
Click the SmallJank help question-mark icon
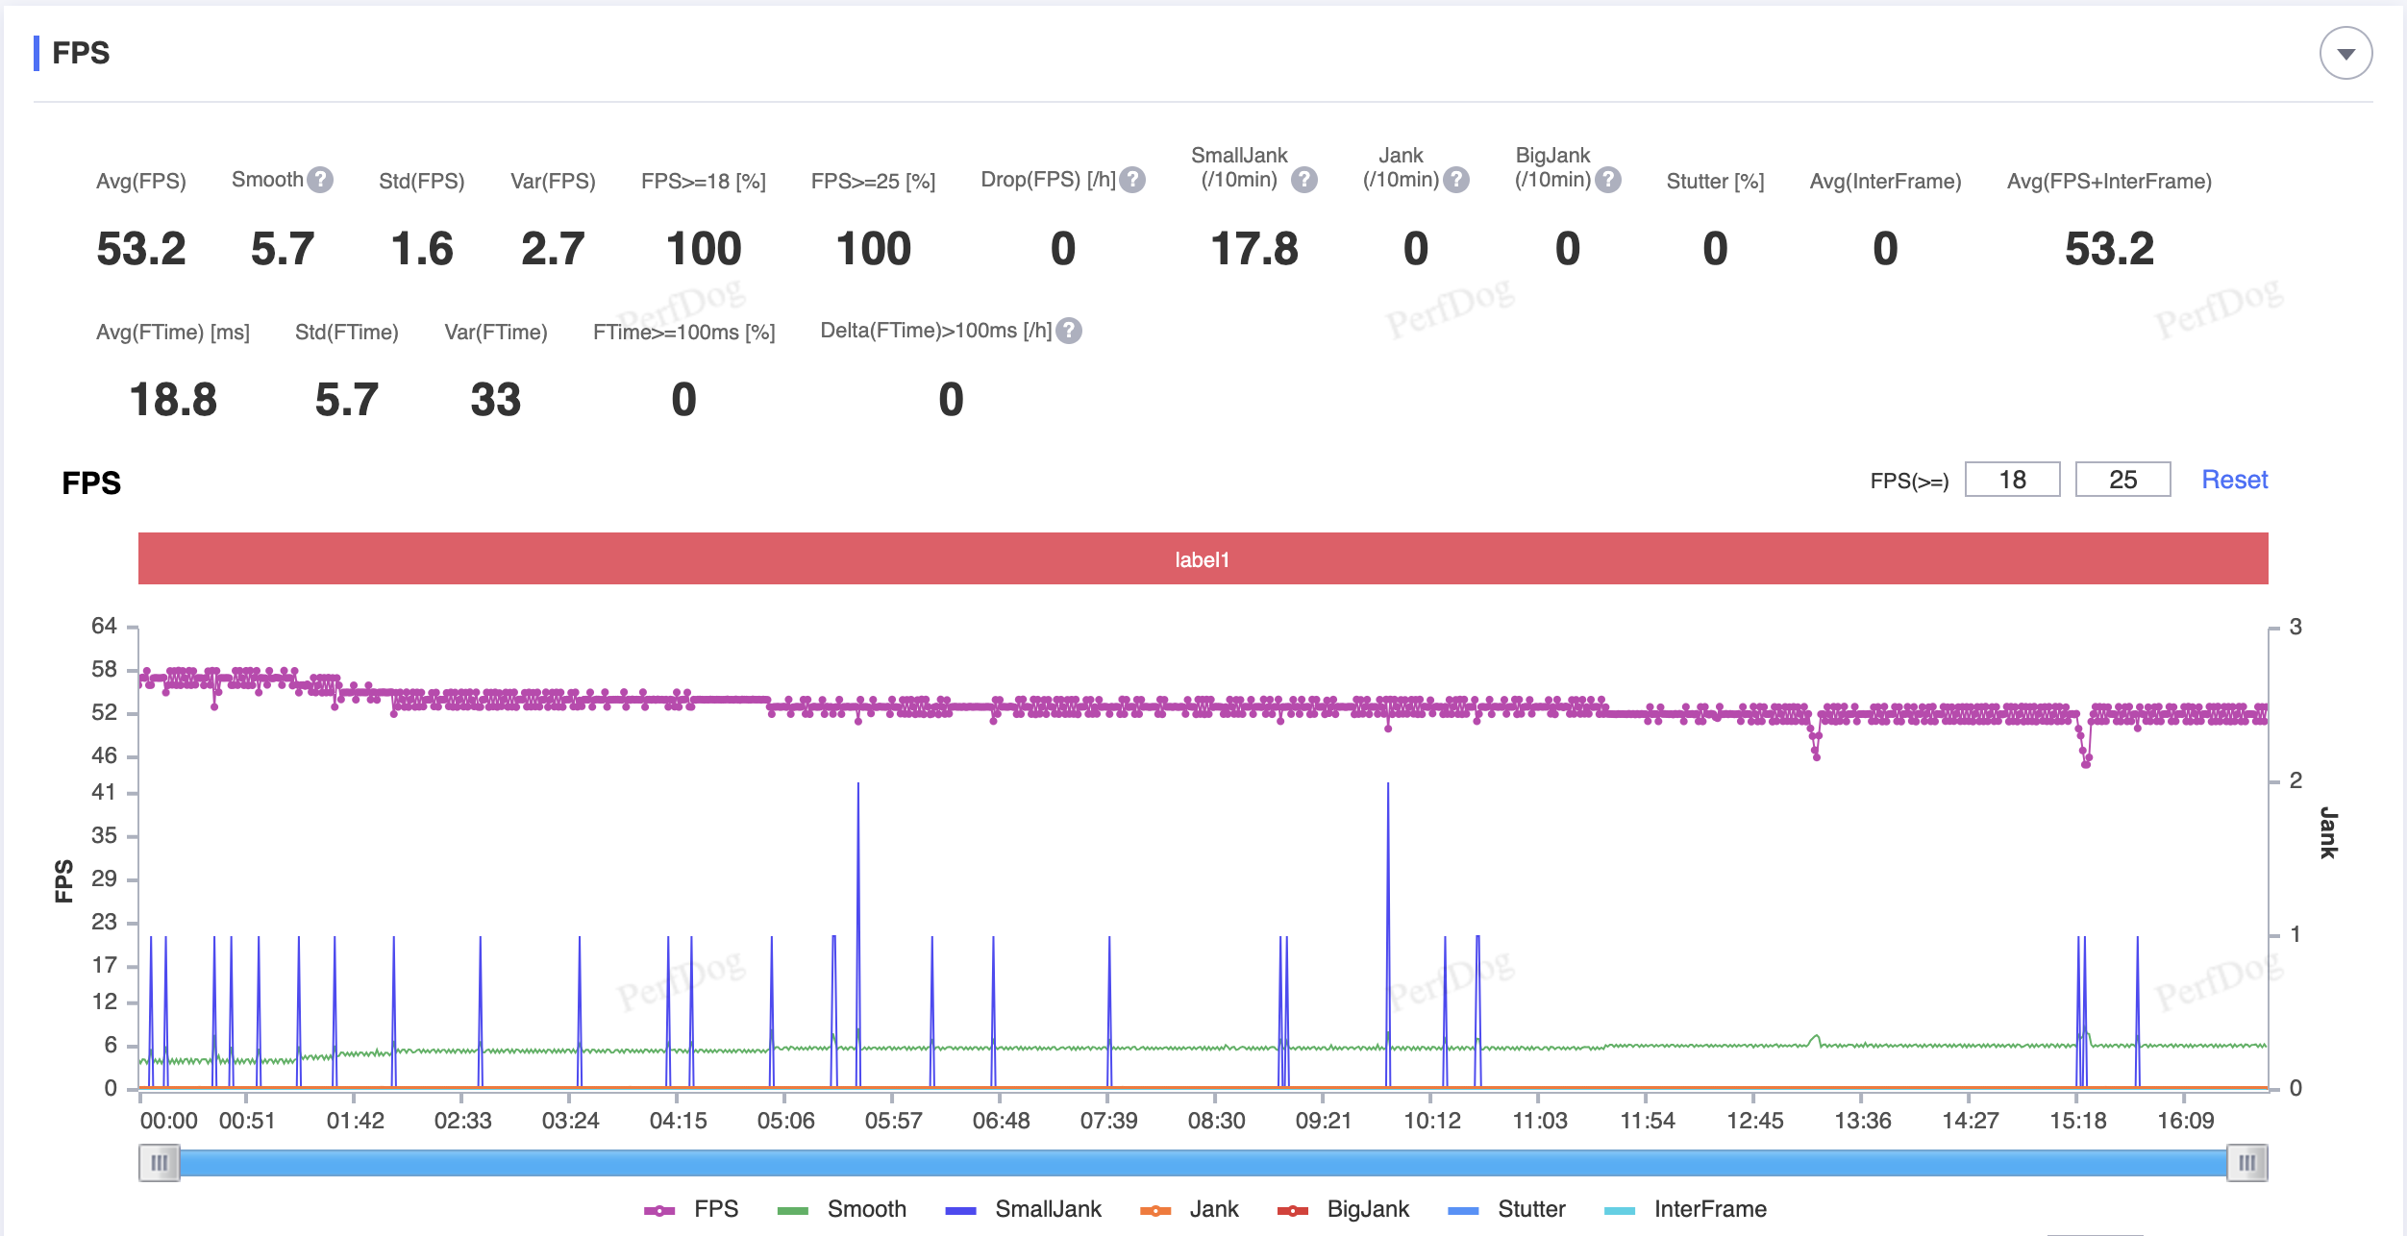[1303, 180]
